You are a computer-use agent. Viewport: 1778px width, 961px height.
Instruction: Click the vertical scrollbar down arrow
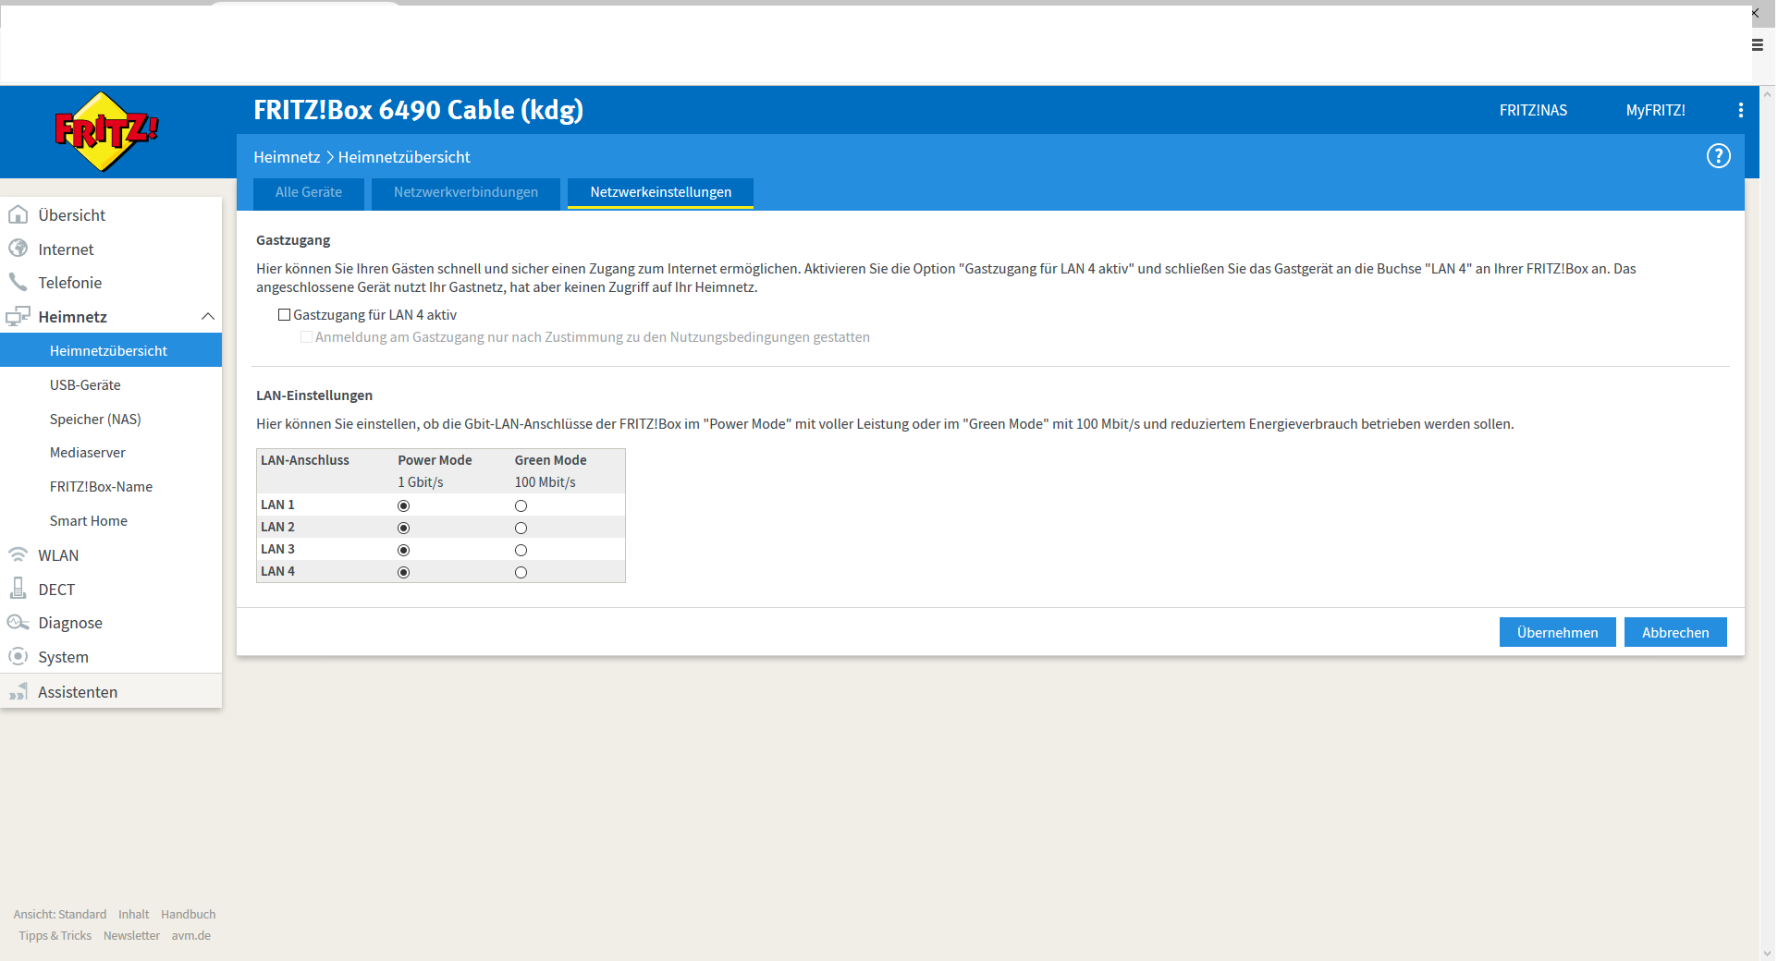point(1767,953)
